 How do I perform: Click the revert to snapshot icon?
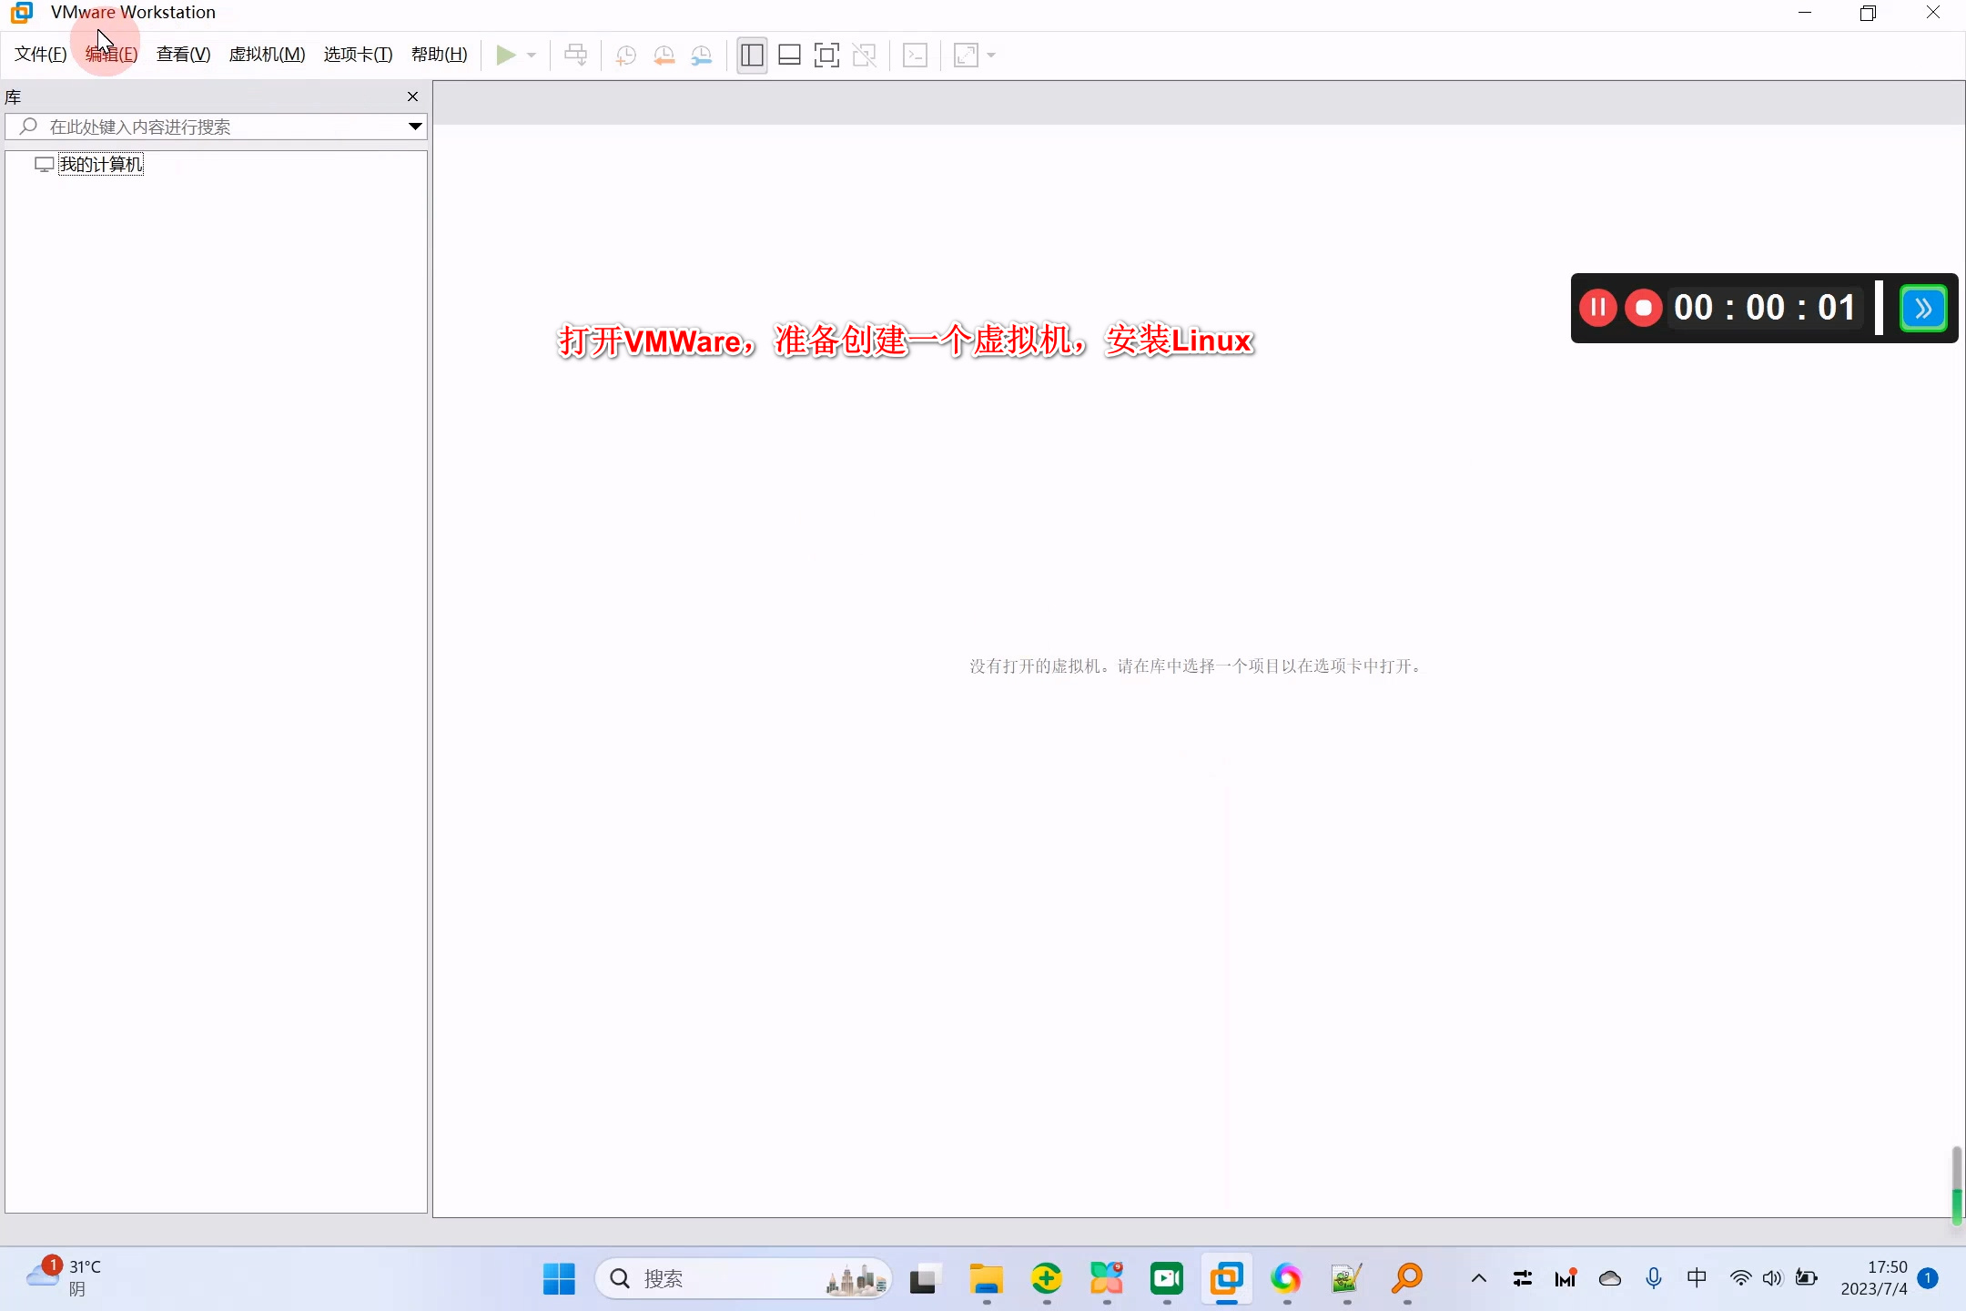click(664, 55)
